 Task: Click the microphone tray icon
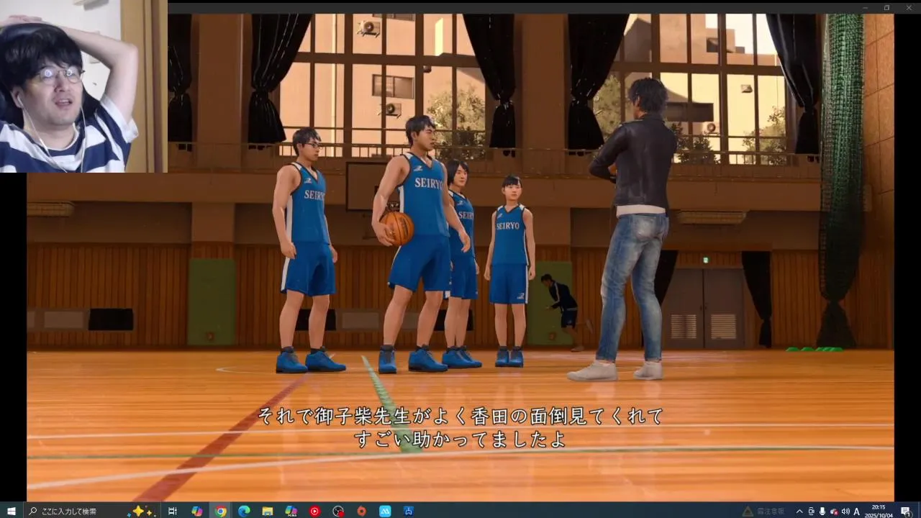tap(822, 512)
